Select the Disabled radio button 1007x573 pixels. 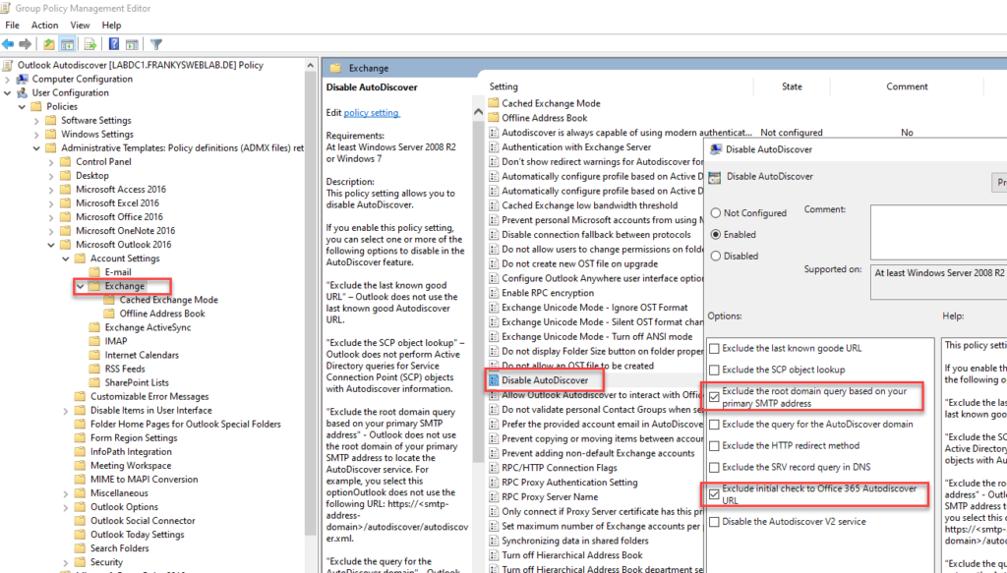[716, 256]
